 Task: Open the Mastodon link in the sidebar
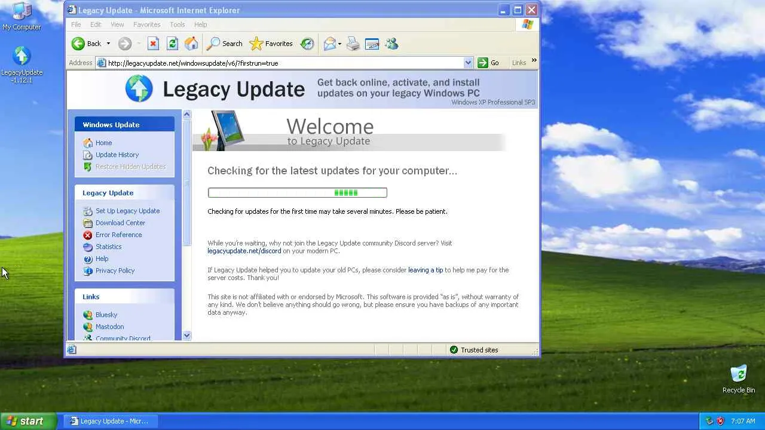point(109,327)
